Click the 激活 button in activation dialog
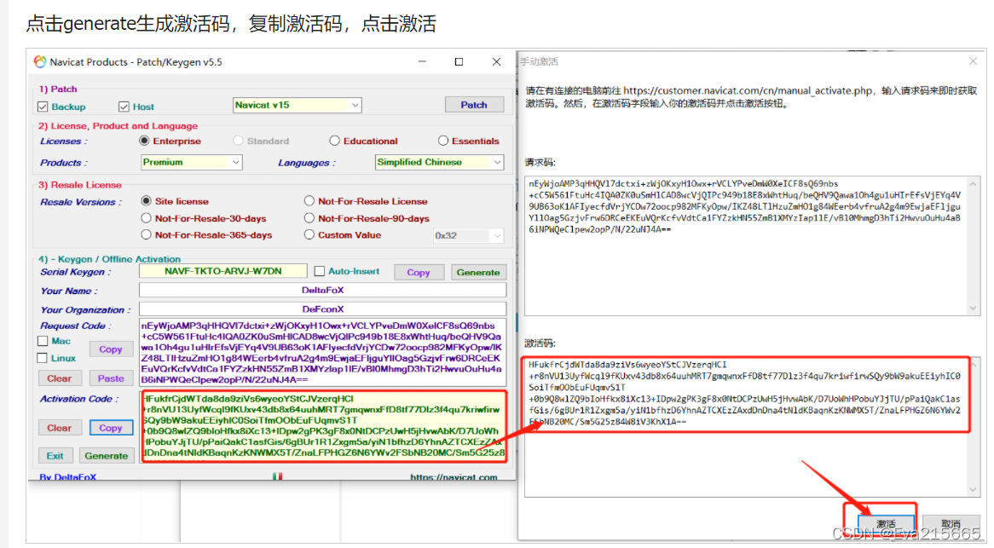Screen dimensions: 994x548 (886, 524)
